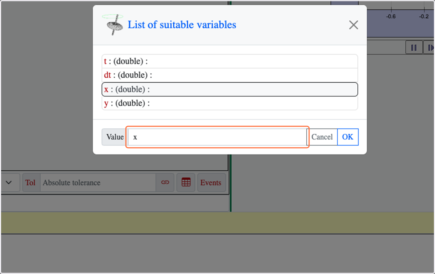Viewport: 435px width, 274px height.
Task: Click the Cancel button
Action: point(322,137)
